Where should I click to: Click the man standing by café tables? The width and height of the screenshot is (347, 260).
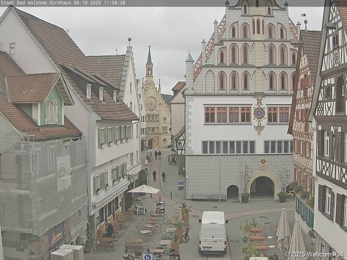click(x=110, y=230)
